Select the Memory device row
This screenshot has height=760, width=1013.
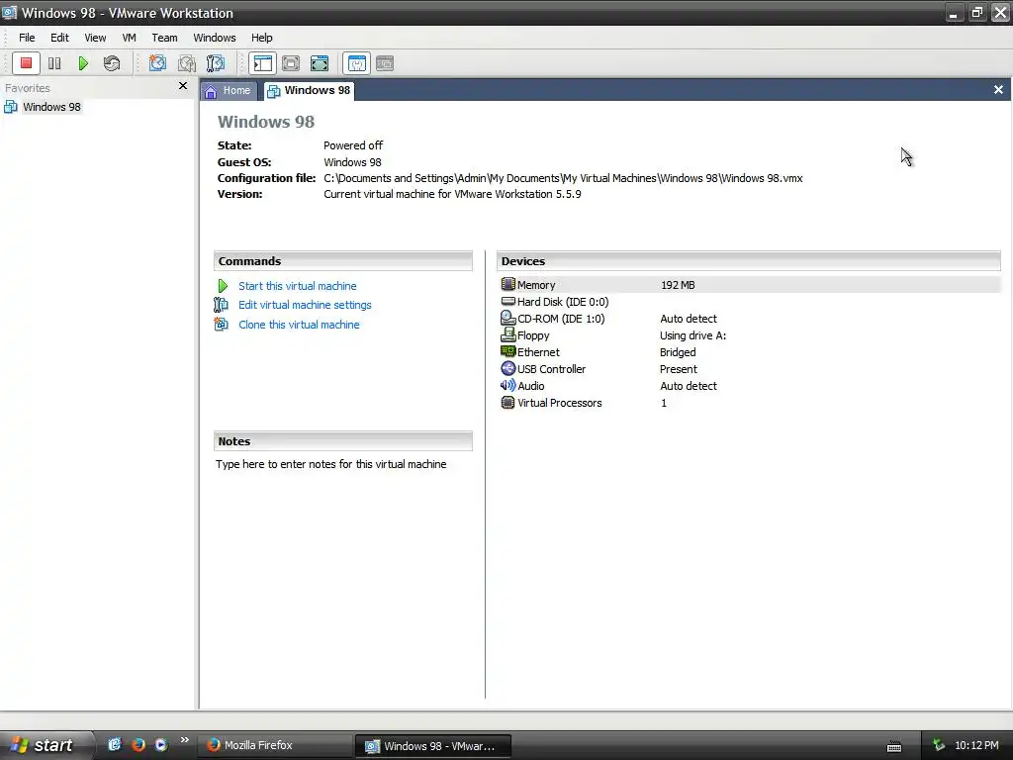(750, 285)
